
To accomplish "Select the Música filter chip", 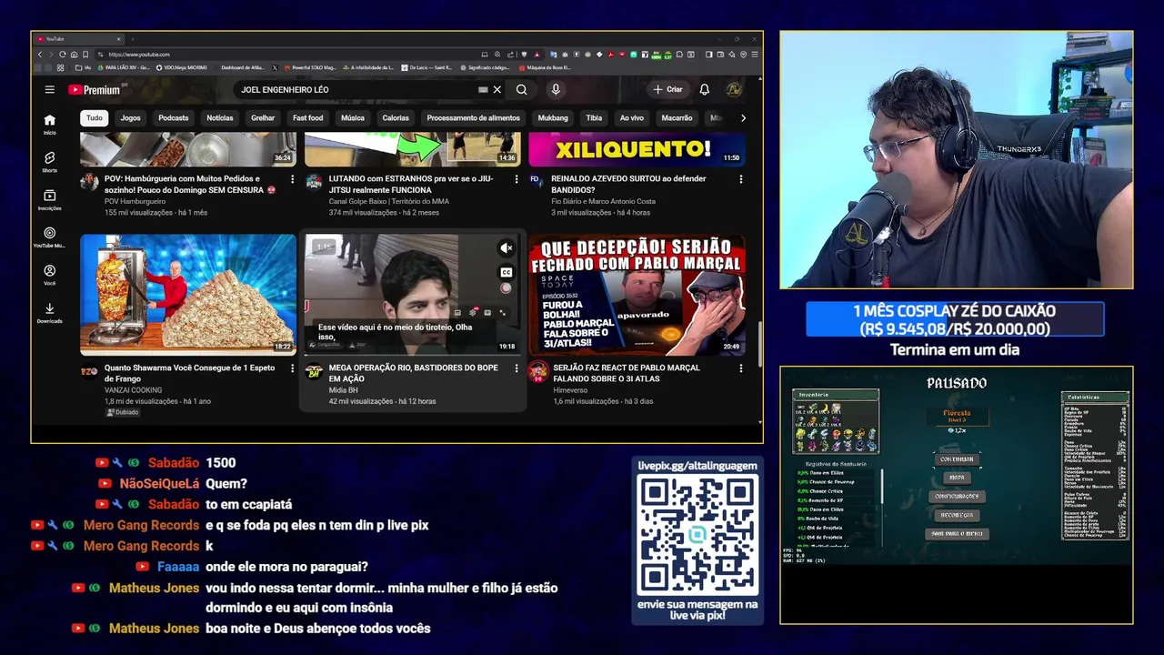I will [x=353, y=118].
